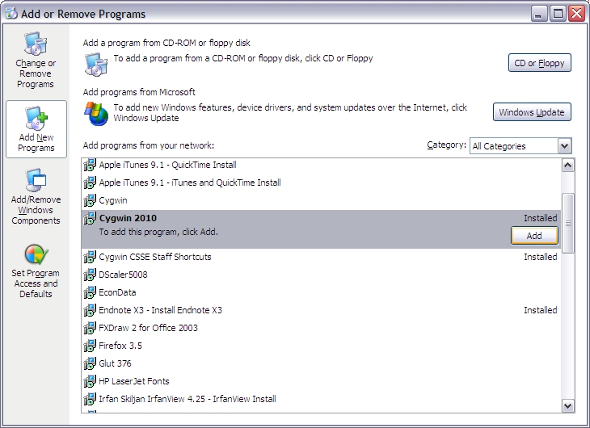
Task: Click the Windows Update button
Action: tap(532, 112)
